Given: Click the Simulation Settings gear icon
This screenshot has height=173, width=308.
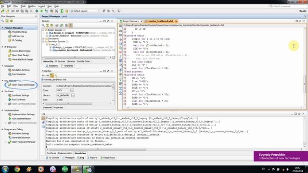Looking at the screenshot, I should tap(10, 70).
